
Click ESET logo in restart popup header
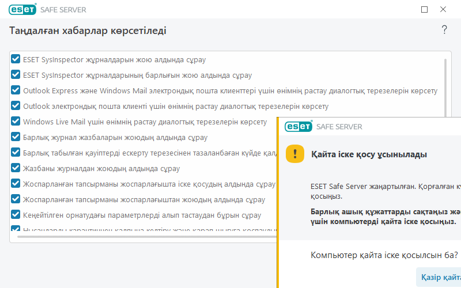(x=298, y=126)
